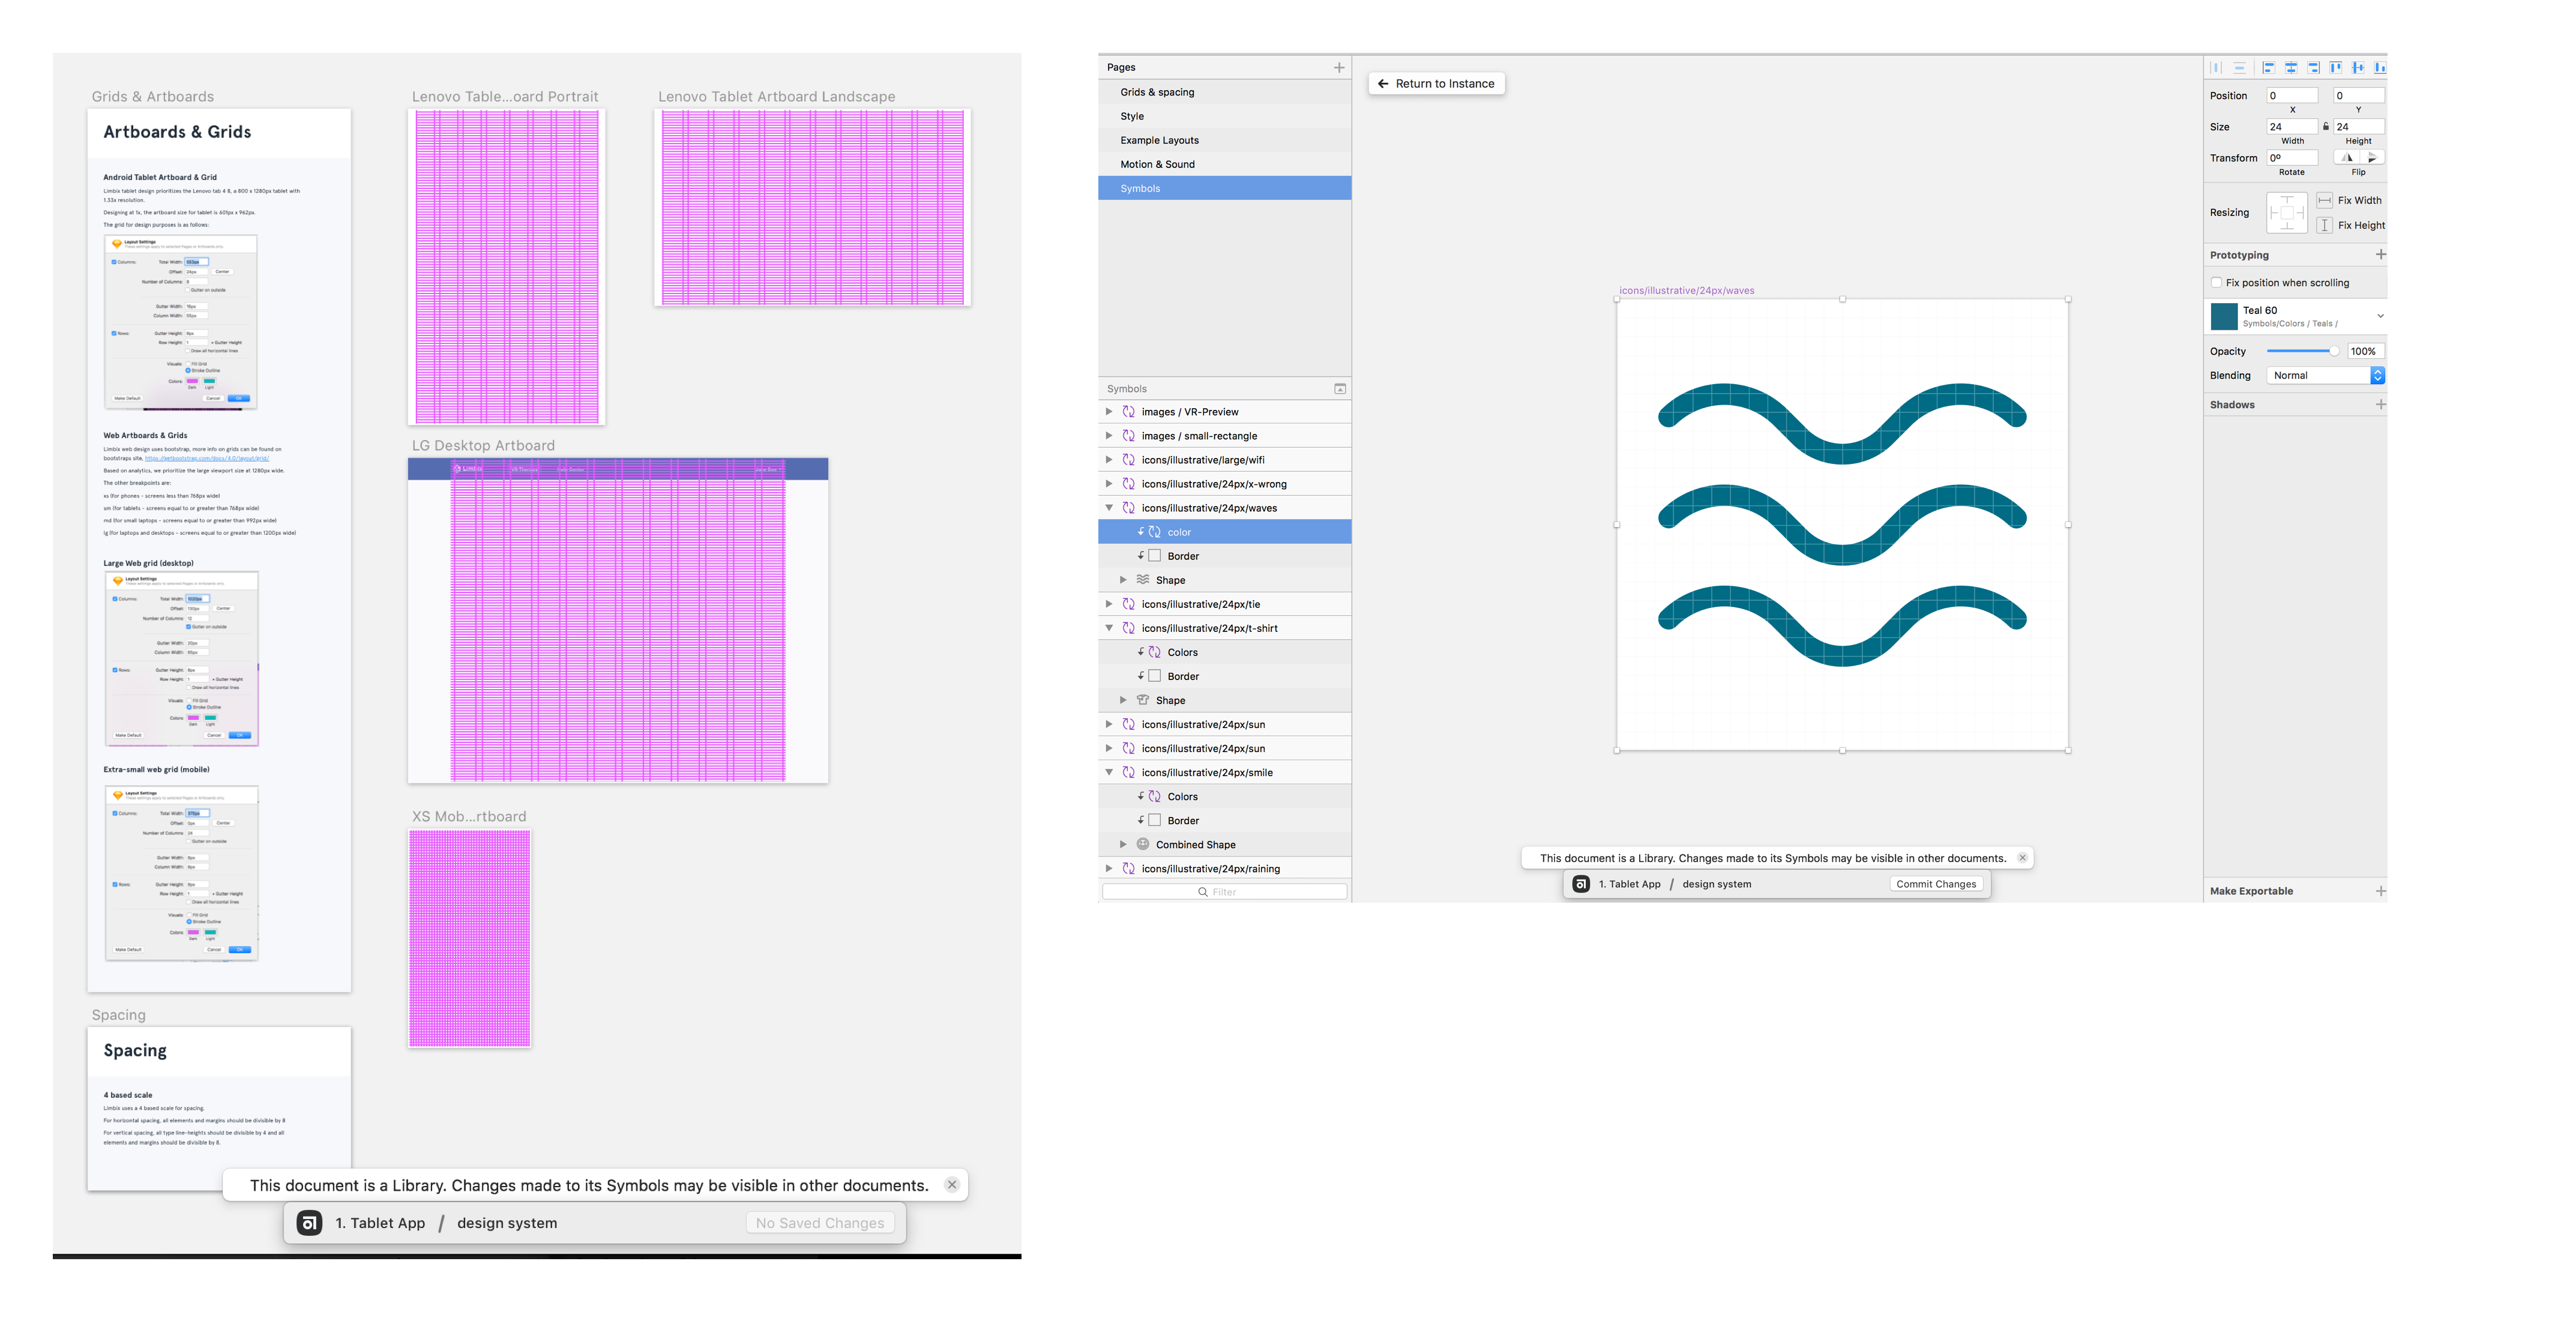2576x1330 pixels.
Task: Enable Fix position when scrolling
Action: [2217, 282]
